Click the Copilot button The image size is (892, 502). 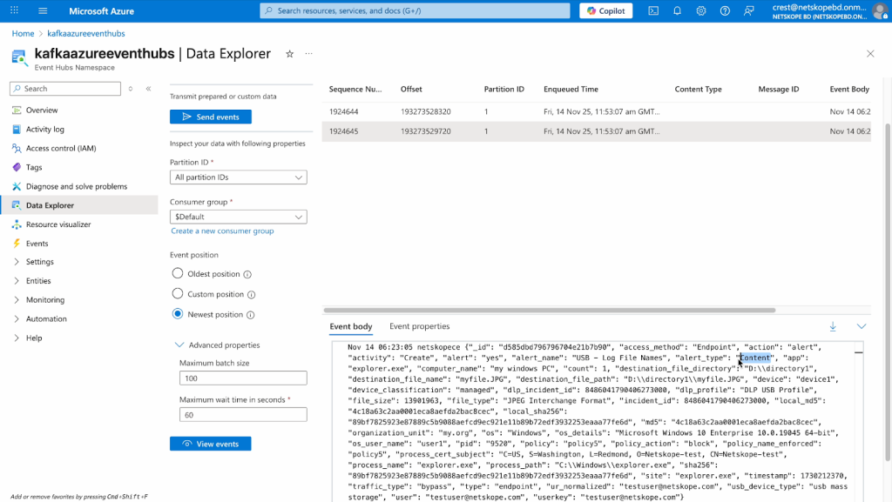pyautogui.click(x=606, y=10)
